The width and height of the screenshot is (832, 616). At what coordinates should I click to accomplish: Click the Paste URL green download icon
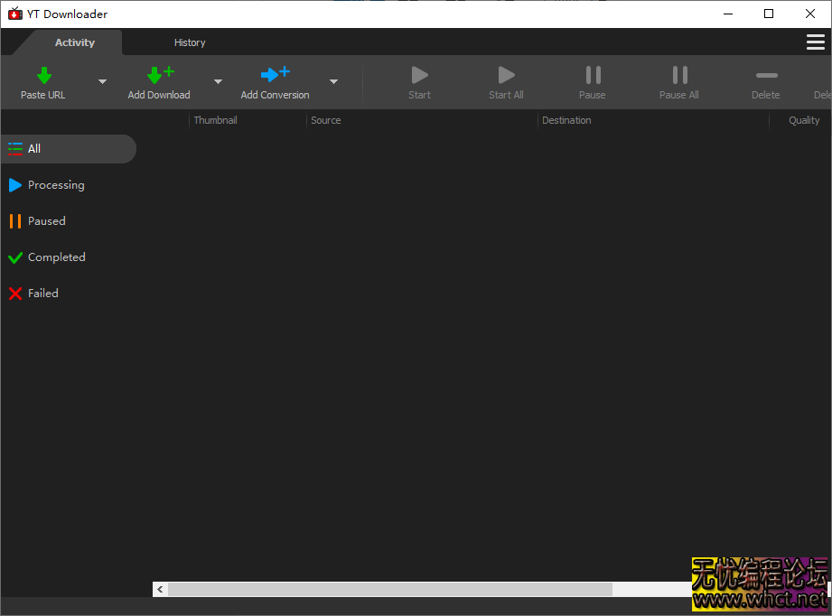(x=42, y=75)
